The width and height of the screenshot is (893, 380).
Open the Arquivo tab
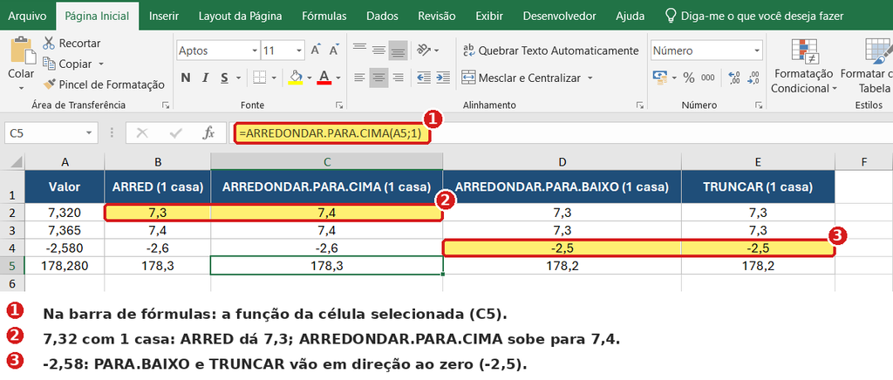(x=27, y=16)
